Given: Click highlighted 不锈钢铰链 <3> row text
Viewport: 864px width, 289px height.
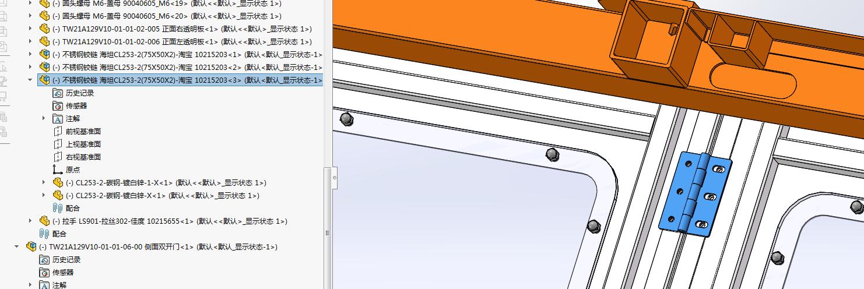Looking at the screenshot, I should pos(187,80).
